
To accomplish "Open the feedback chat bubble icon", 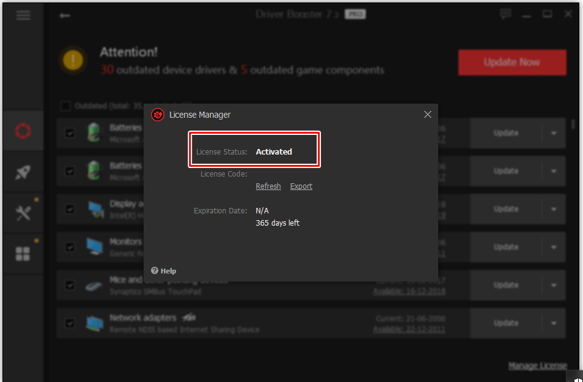I will (x=505, y=14).
